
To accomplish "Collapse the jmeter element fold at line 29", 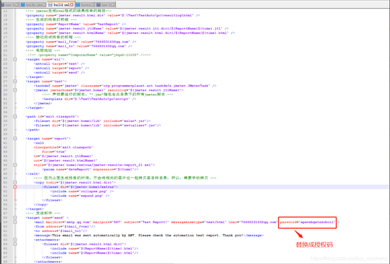I will (15, 90).
